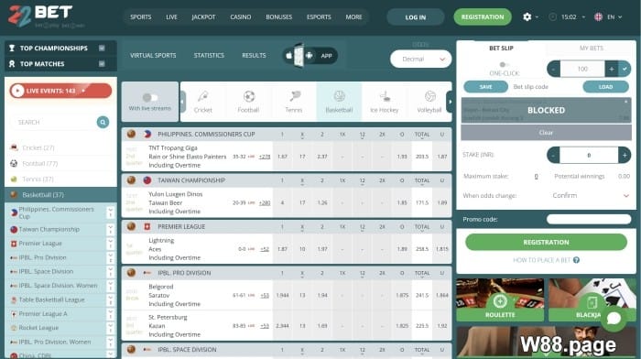Click basketball icon in Premier League header
This screenshot has width=641, height=359.
(x=131, y=226)
